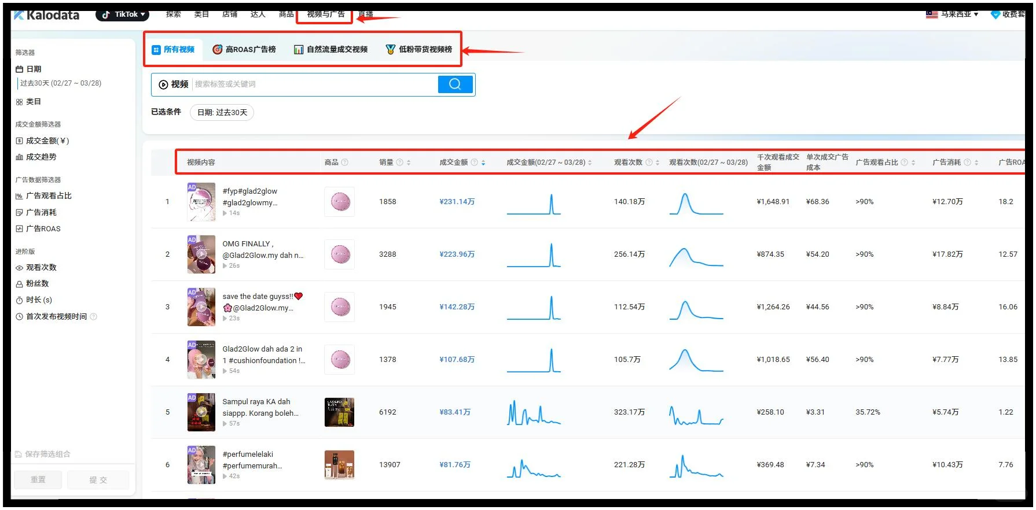Click 保存筛选组合 to save filters
Screen dimensions: 1036x510
click(43, 454)
